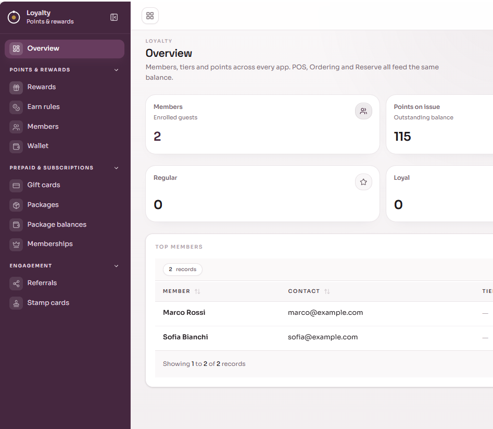The image size is (493, 429).
Task: Click the Wallet icon in sidebar
Action: (16, 146)
